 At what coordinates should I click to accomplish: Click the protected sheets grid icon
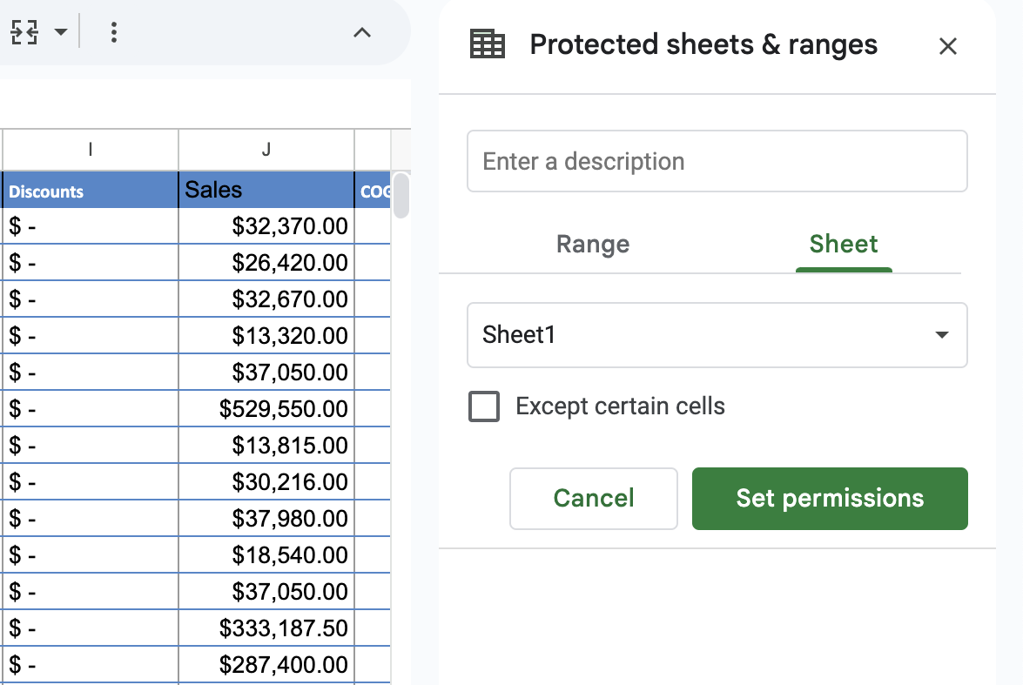point(488,44)
